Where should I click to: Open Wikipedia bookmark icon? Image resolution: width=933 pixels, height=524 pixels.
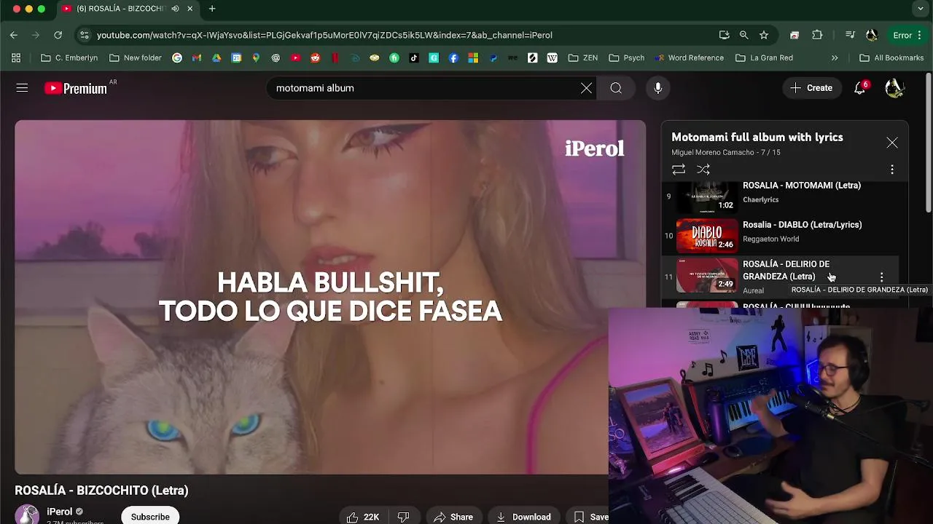pyautogui.click(x=552, y=57)
